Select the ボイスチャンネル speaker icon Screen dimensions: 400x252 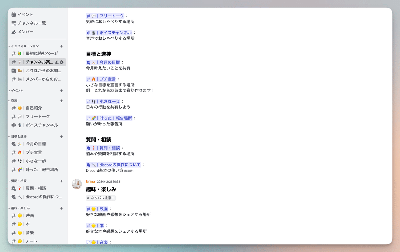click(13, 125)
